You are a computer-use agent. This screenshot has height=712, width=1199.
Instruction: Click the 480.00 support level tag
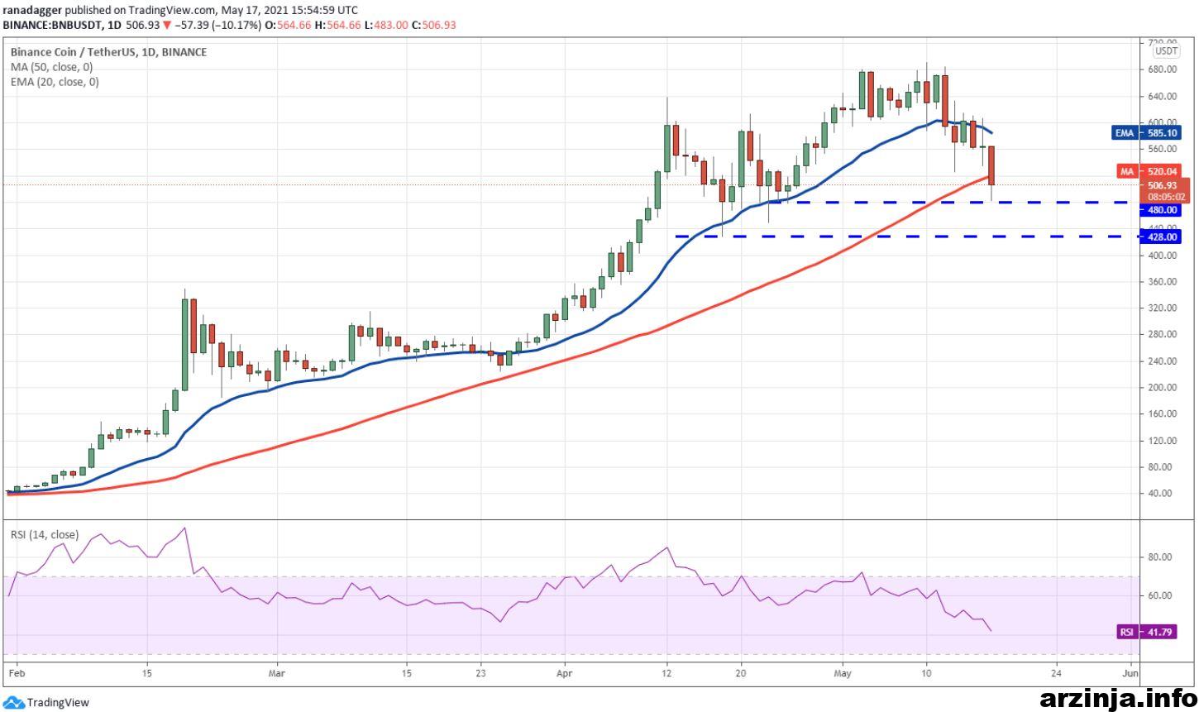point(1162,210)
